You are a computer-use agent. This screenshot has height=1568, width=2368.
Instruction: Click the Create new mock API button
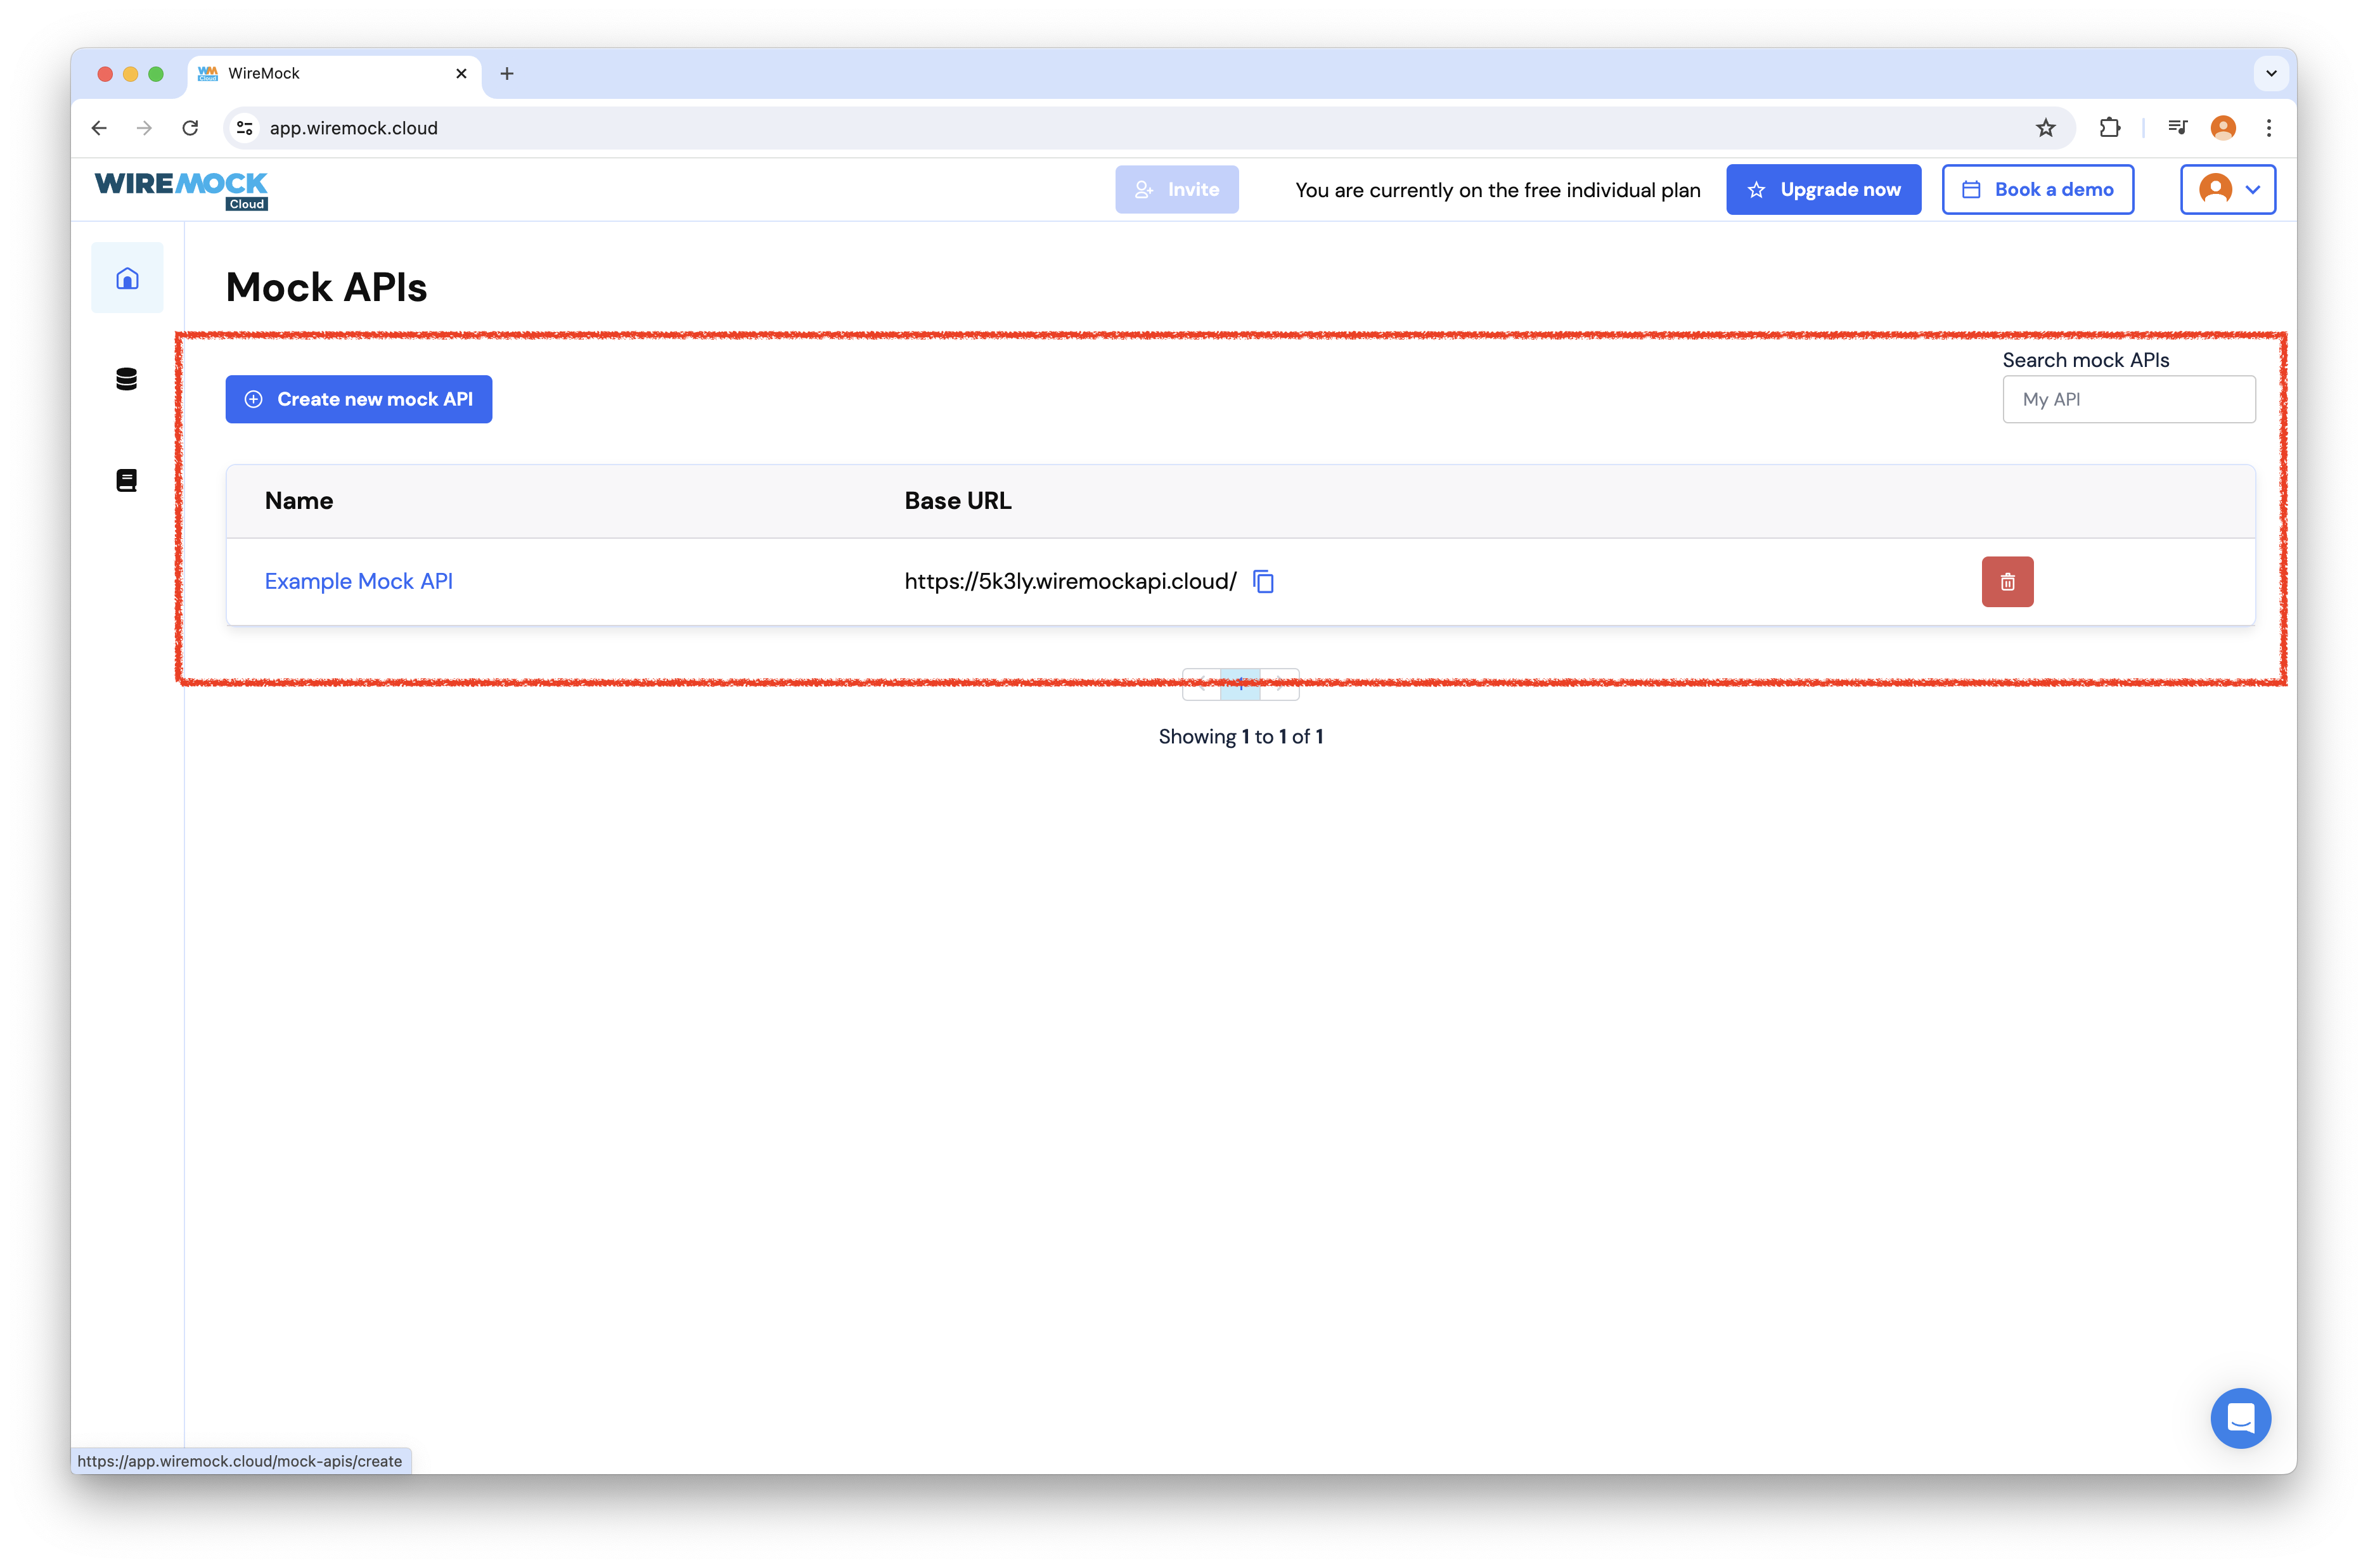coord(358,399)
